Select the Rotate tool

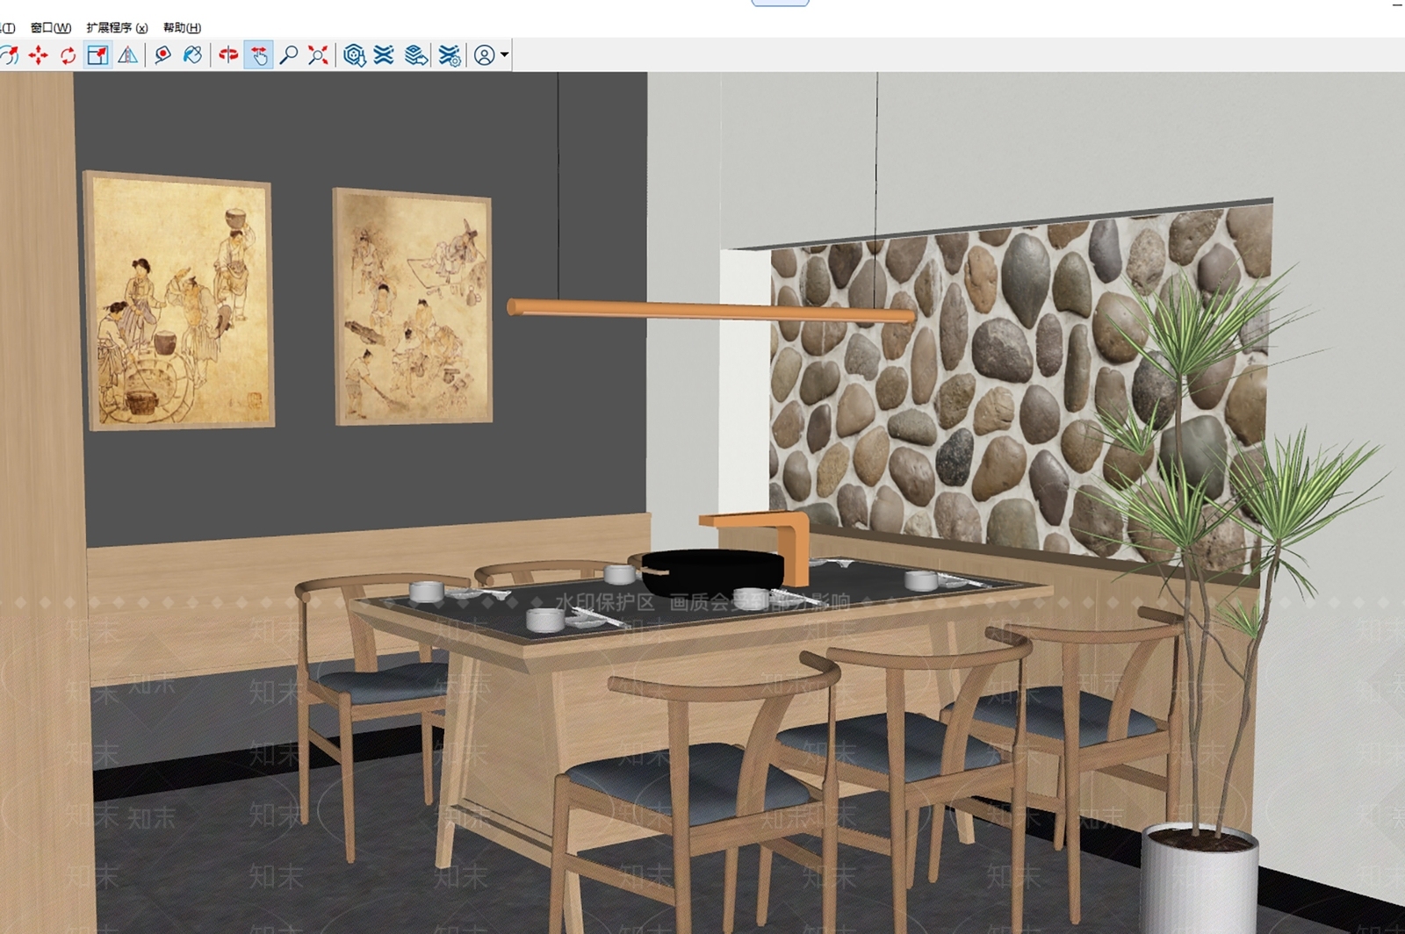[68, 55]
